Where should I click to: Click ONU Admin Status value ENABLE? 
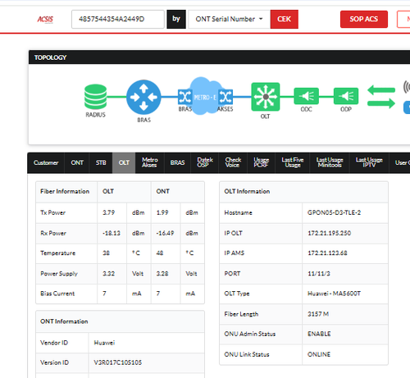tap(319, 334)
